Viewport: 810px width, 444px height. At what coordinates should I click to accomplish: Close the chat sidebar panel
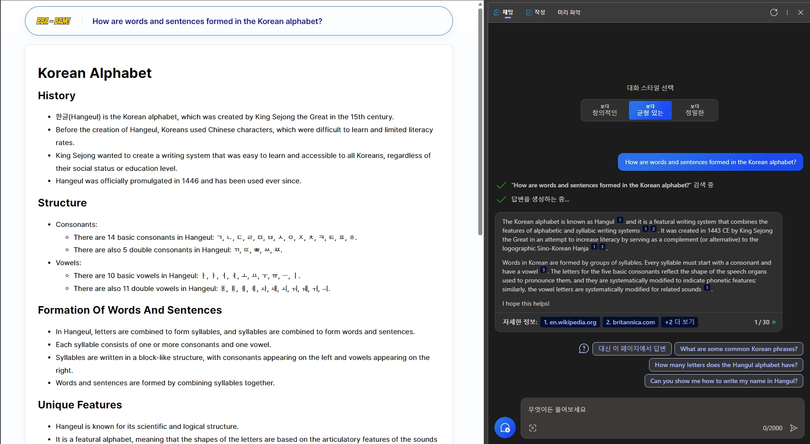tap(801, 12)
